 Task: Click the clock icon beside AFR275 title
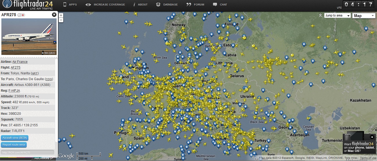[19, 15]
